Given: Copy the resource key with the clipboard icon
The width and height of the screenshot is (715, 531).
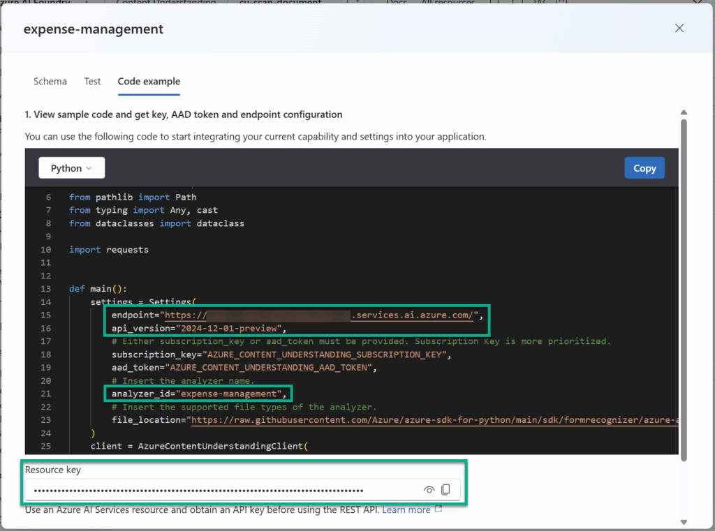Looking at the screenshot, I should click(445, 490).
